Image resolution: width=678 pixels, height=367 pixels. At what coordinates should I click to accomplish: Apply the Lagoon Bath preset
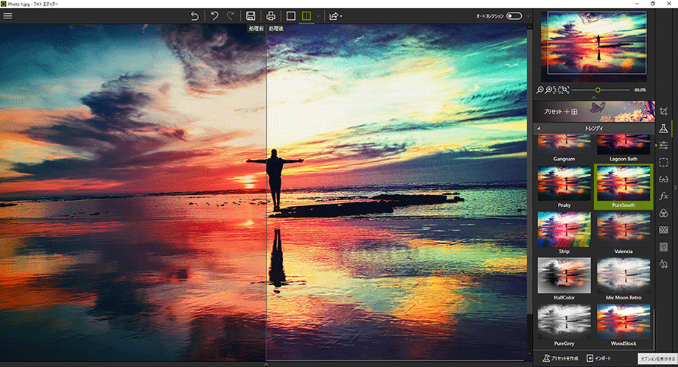623,147
